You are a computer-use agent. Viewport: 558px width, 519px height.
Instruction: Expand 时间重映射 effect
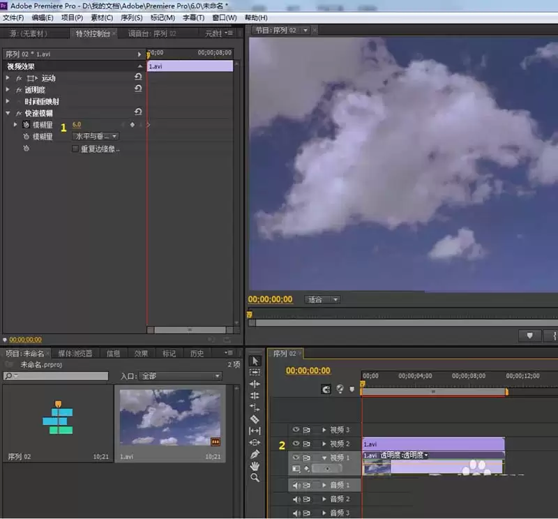coord(8,101)
